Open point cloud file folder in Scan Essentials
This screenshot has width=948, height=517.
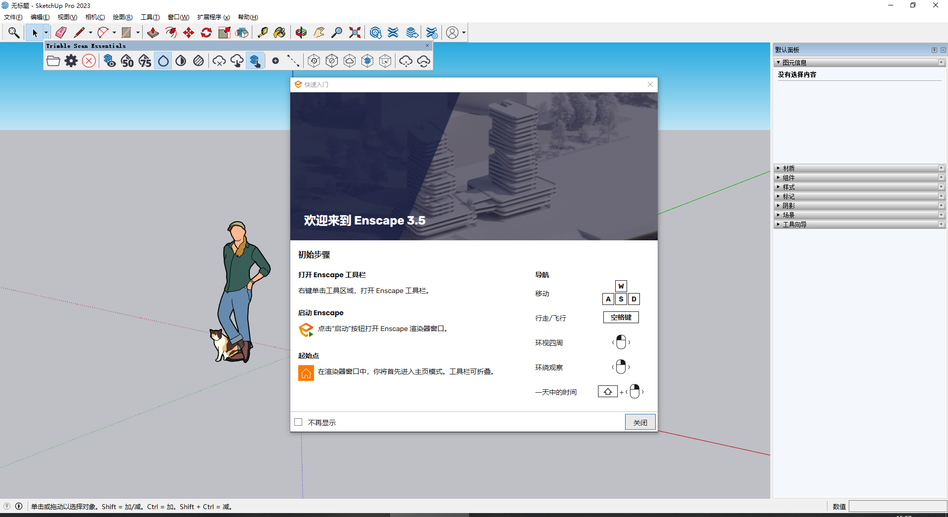53,61
